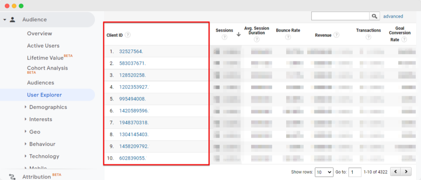Go to previous page of results
Image resolution: width=421 pixels, height=180 pixels.
tap(395, 172)
